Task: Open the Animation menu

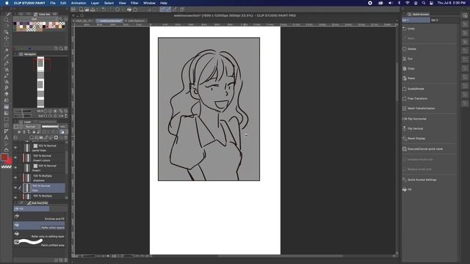Action: coord(79,3)
